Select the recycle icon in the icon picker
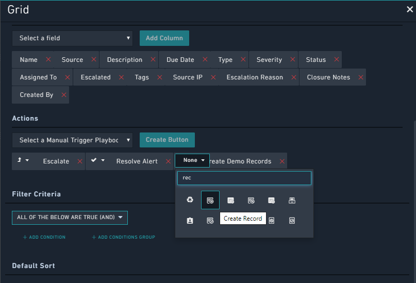Image resolution: width=416 pixels, height=283 pixels. (x=190, y=200)
